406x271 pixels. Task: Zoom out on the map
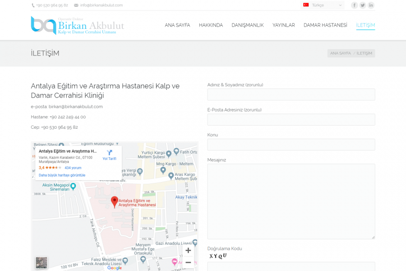tap(188, 262)
